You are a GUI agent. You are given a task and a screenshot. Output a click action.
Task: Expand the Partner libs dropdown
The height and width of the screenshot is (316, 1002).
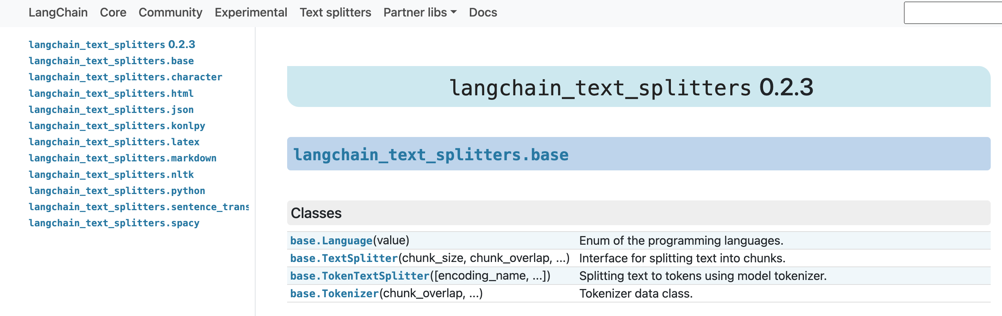click(x=420, y=12)
